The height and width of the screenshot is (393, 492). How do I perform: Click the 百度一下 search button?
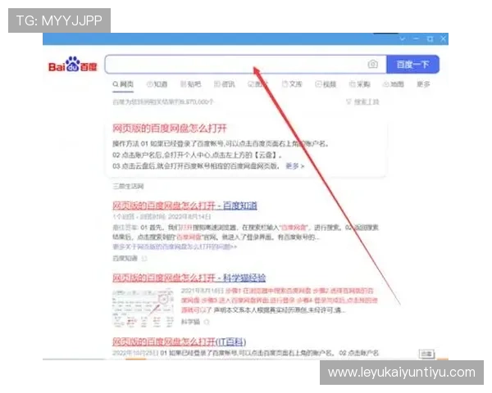[x=412, y=65]
